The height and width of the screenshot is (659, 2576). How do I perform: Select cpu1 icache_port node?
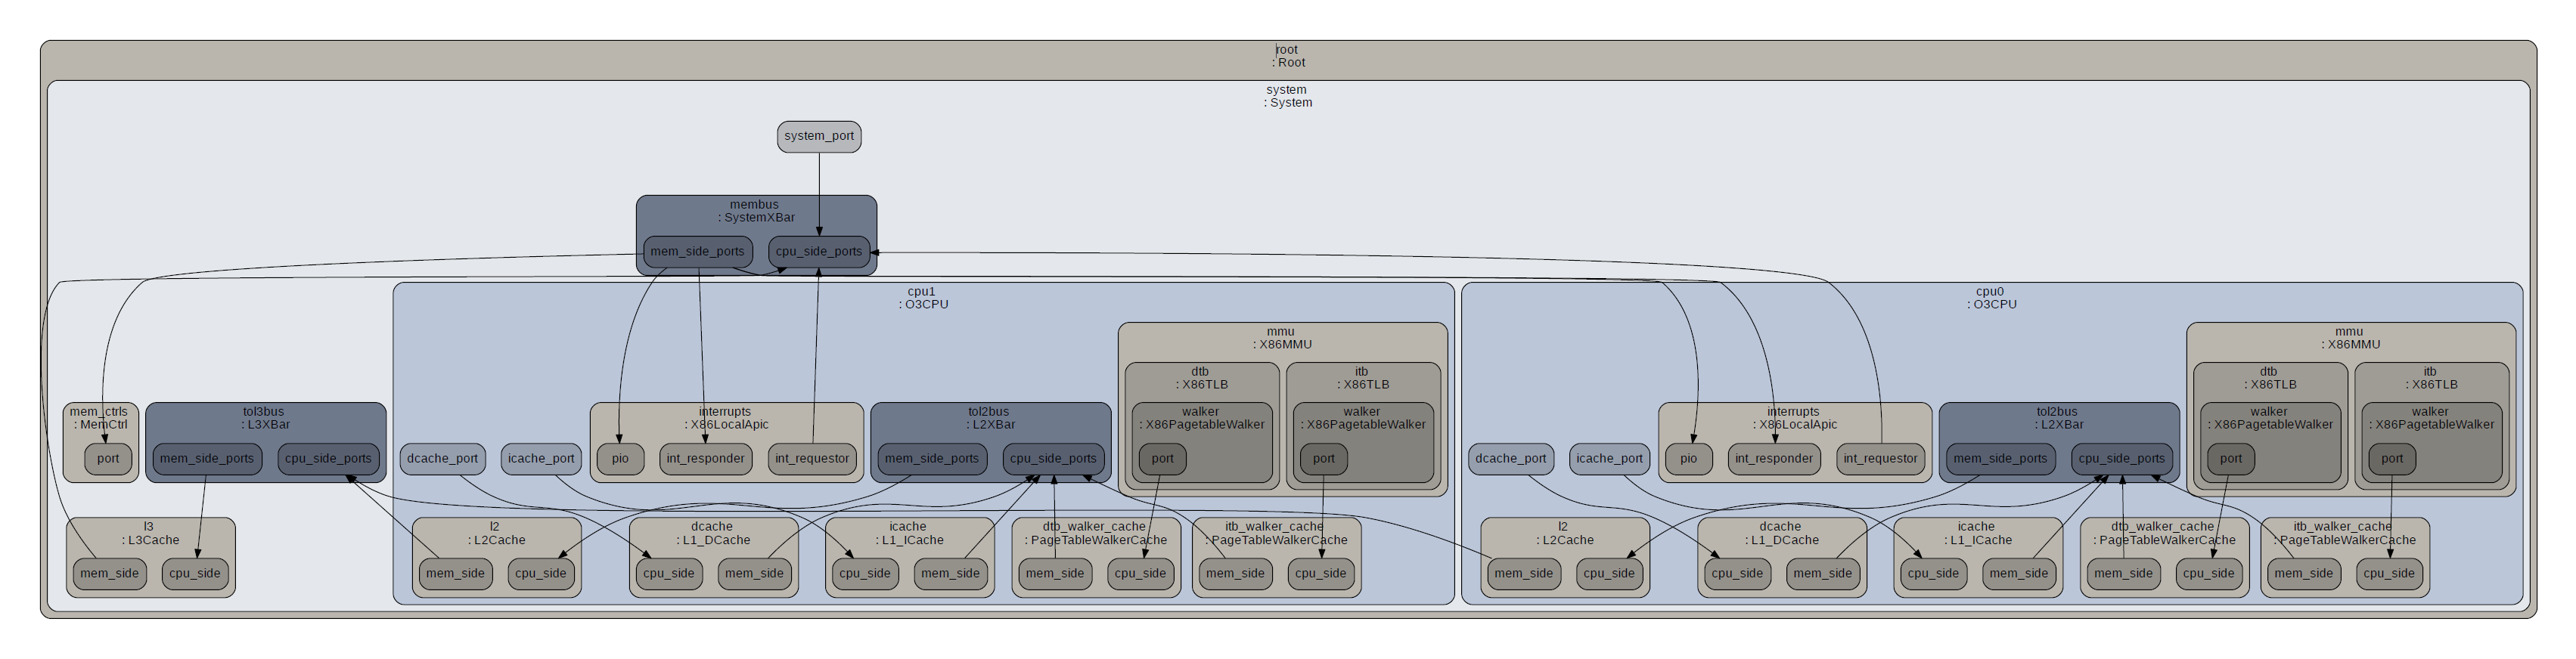pyautogui.click(x=541, y=459)
